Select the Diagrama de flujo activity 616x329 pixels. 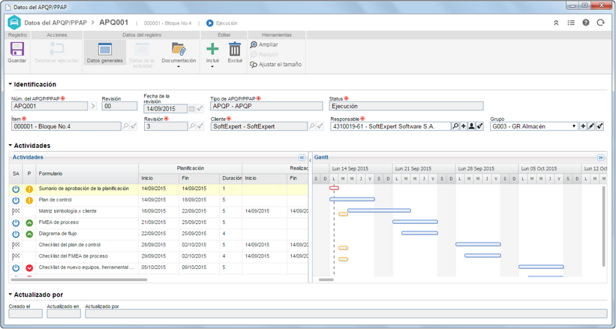point(158,234)
